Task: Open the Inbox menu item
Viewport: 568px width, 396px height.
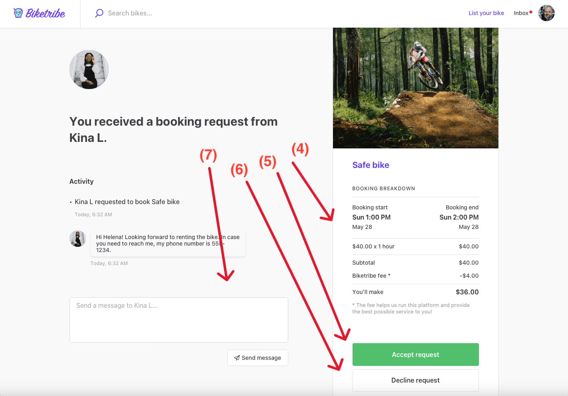Action: coord(521,13)
